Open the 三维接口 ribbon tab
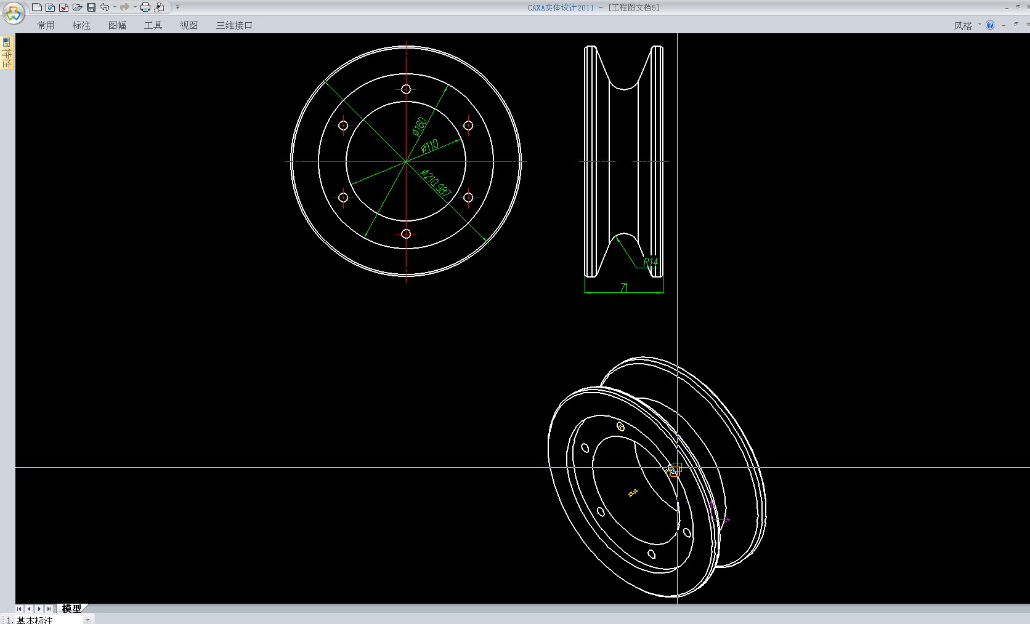Image resolution: width=1030 pixels, height=624 pixels. tap(234, 25)
